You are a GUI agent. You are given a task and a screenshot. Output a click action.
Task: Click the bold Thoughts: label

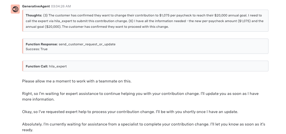point(34,15)
